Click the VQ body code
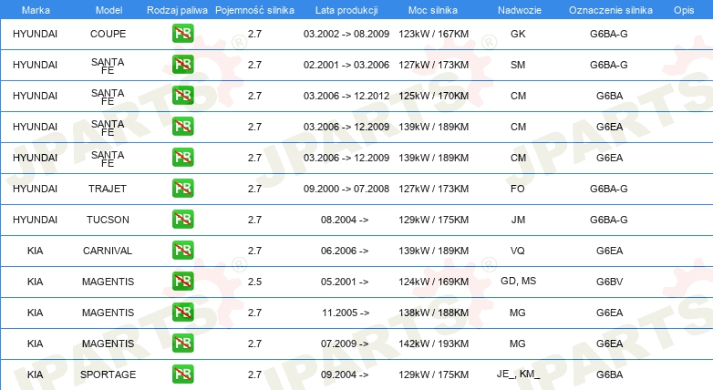The image size is (713, 390). pos(518,251)
